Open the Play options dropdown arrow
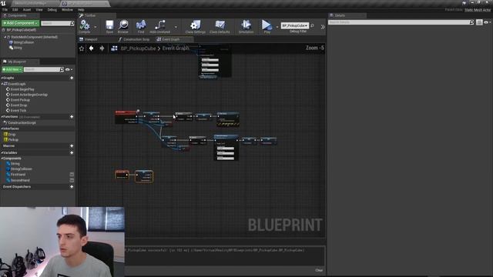The width and height of the screenshot is (493, 277). (277, 27)
